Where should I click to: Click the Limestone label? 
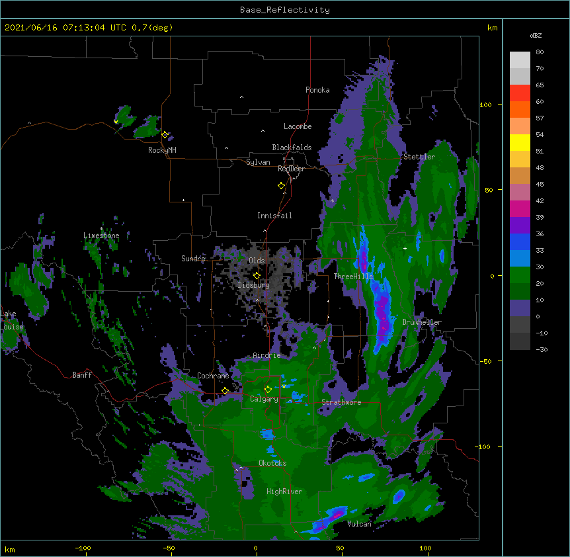pyautogui.click(x=101, y=236)
